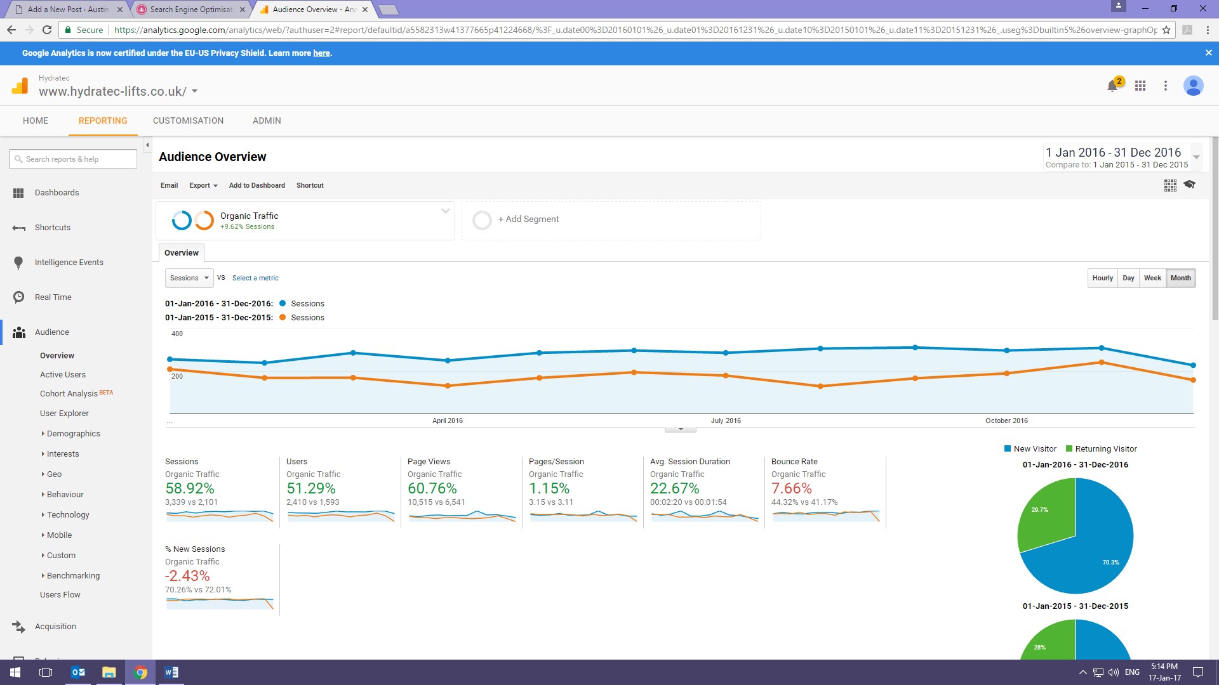Switch to the Search Engine Optimisation browser tab
The width and height of the screenshot is (1219, 685).
191,10
